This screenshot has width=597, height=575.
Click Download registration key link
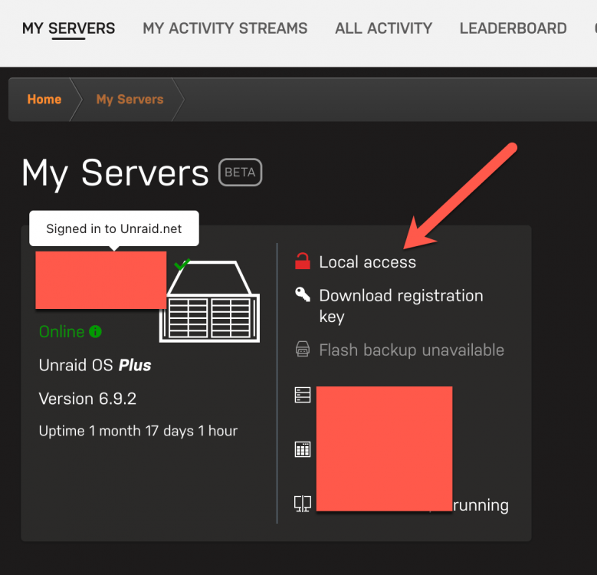coord(401,306)
